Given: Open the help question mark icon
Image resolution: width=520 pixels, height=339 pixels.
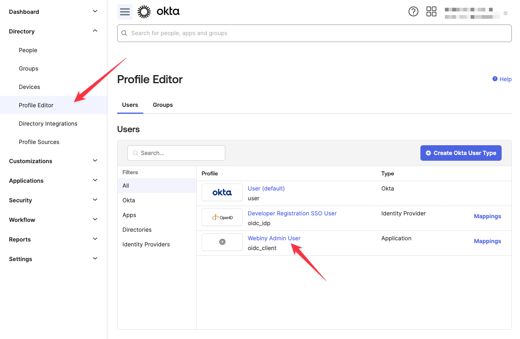Looking at the screenshot, I should pyautogui.click(x=413, y=11).
